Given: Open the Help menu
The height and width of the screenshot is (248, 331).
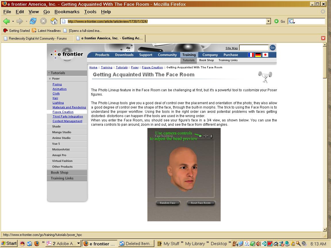Looking at the screenshot, I should [x=106, y=12].
